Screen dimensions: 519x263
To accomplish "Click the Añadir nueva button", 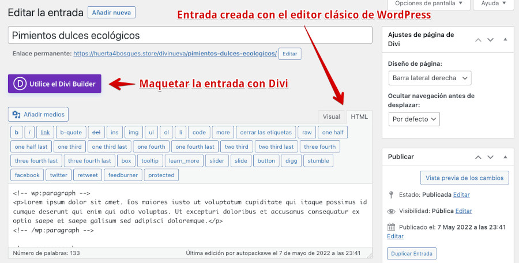I will tap(111, 13).
